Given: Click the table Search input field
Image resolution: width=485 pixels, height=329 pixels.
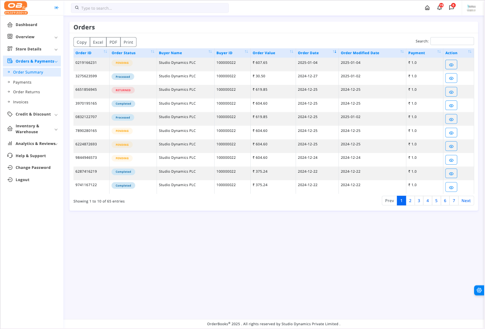Looking at the screenshot, I should coord(452,41).
